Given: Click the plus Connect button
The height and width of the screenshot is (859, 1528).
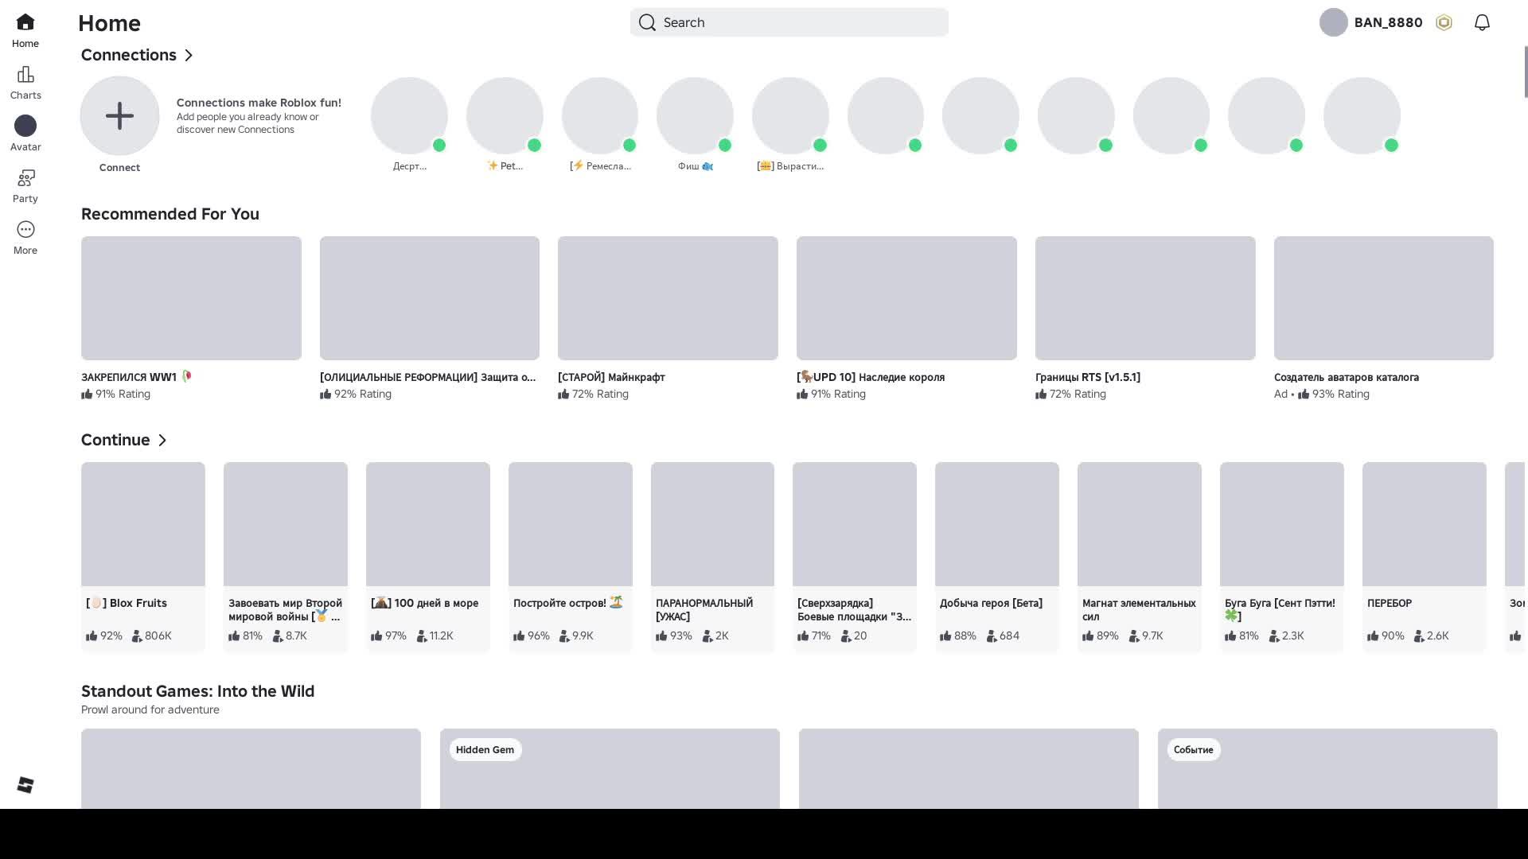Looking at the screenshot, I should [119, 116].
